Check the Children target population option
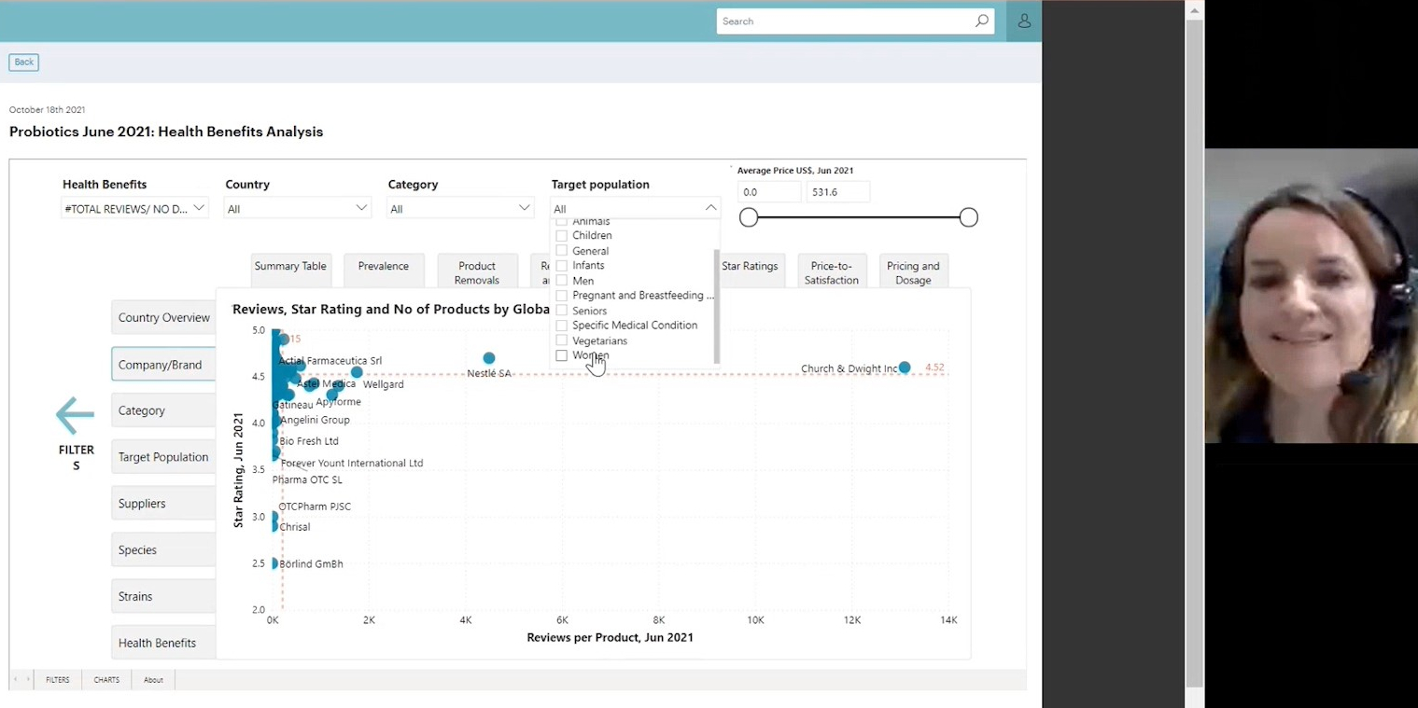Image resolution: width=1418 pixels, height=708 pixels. point(561,235)
